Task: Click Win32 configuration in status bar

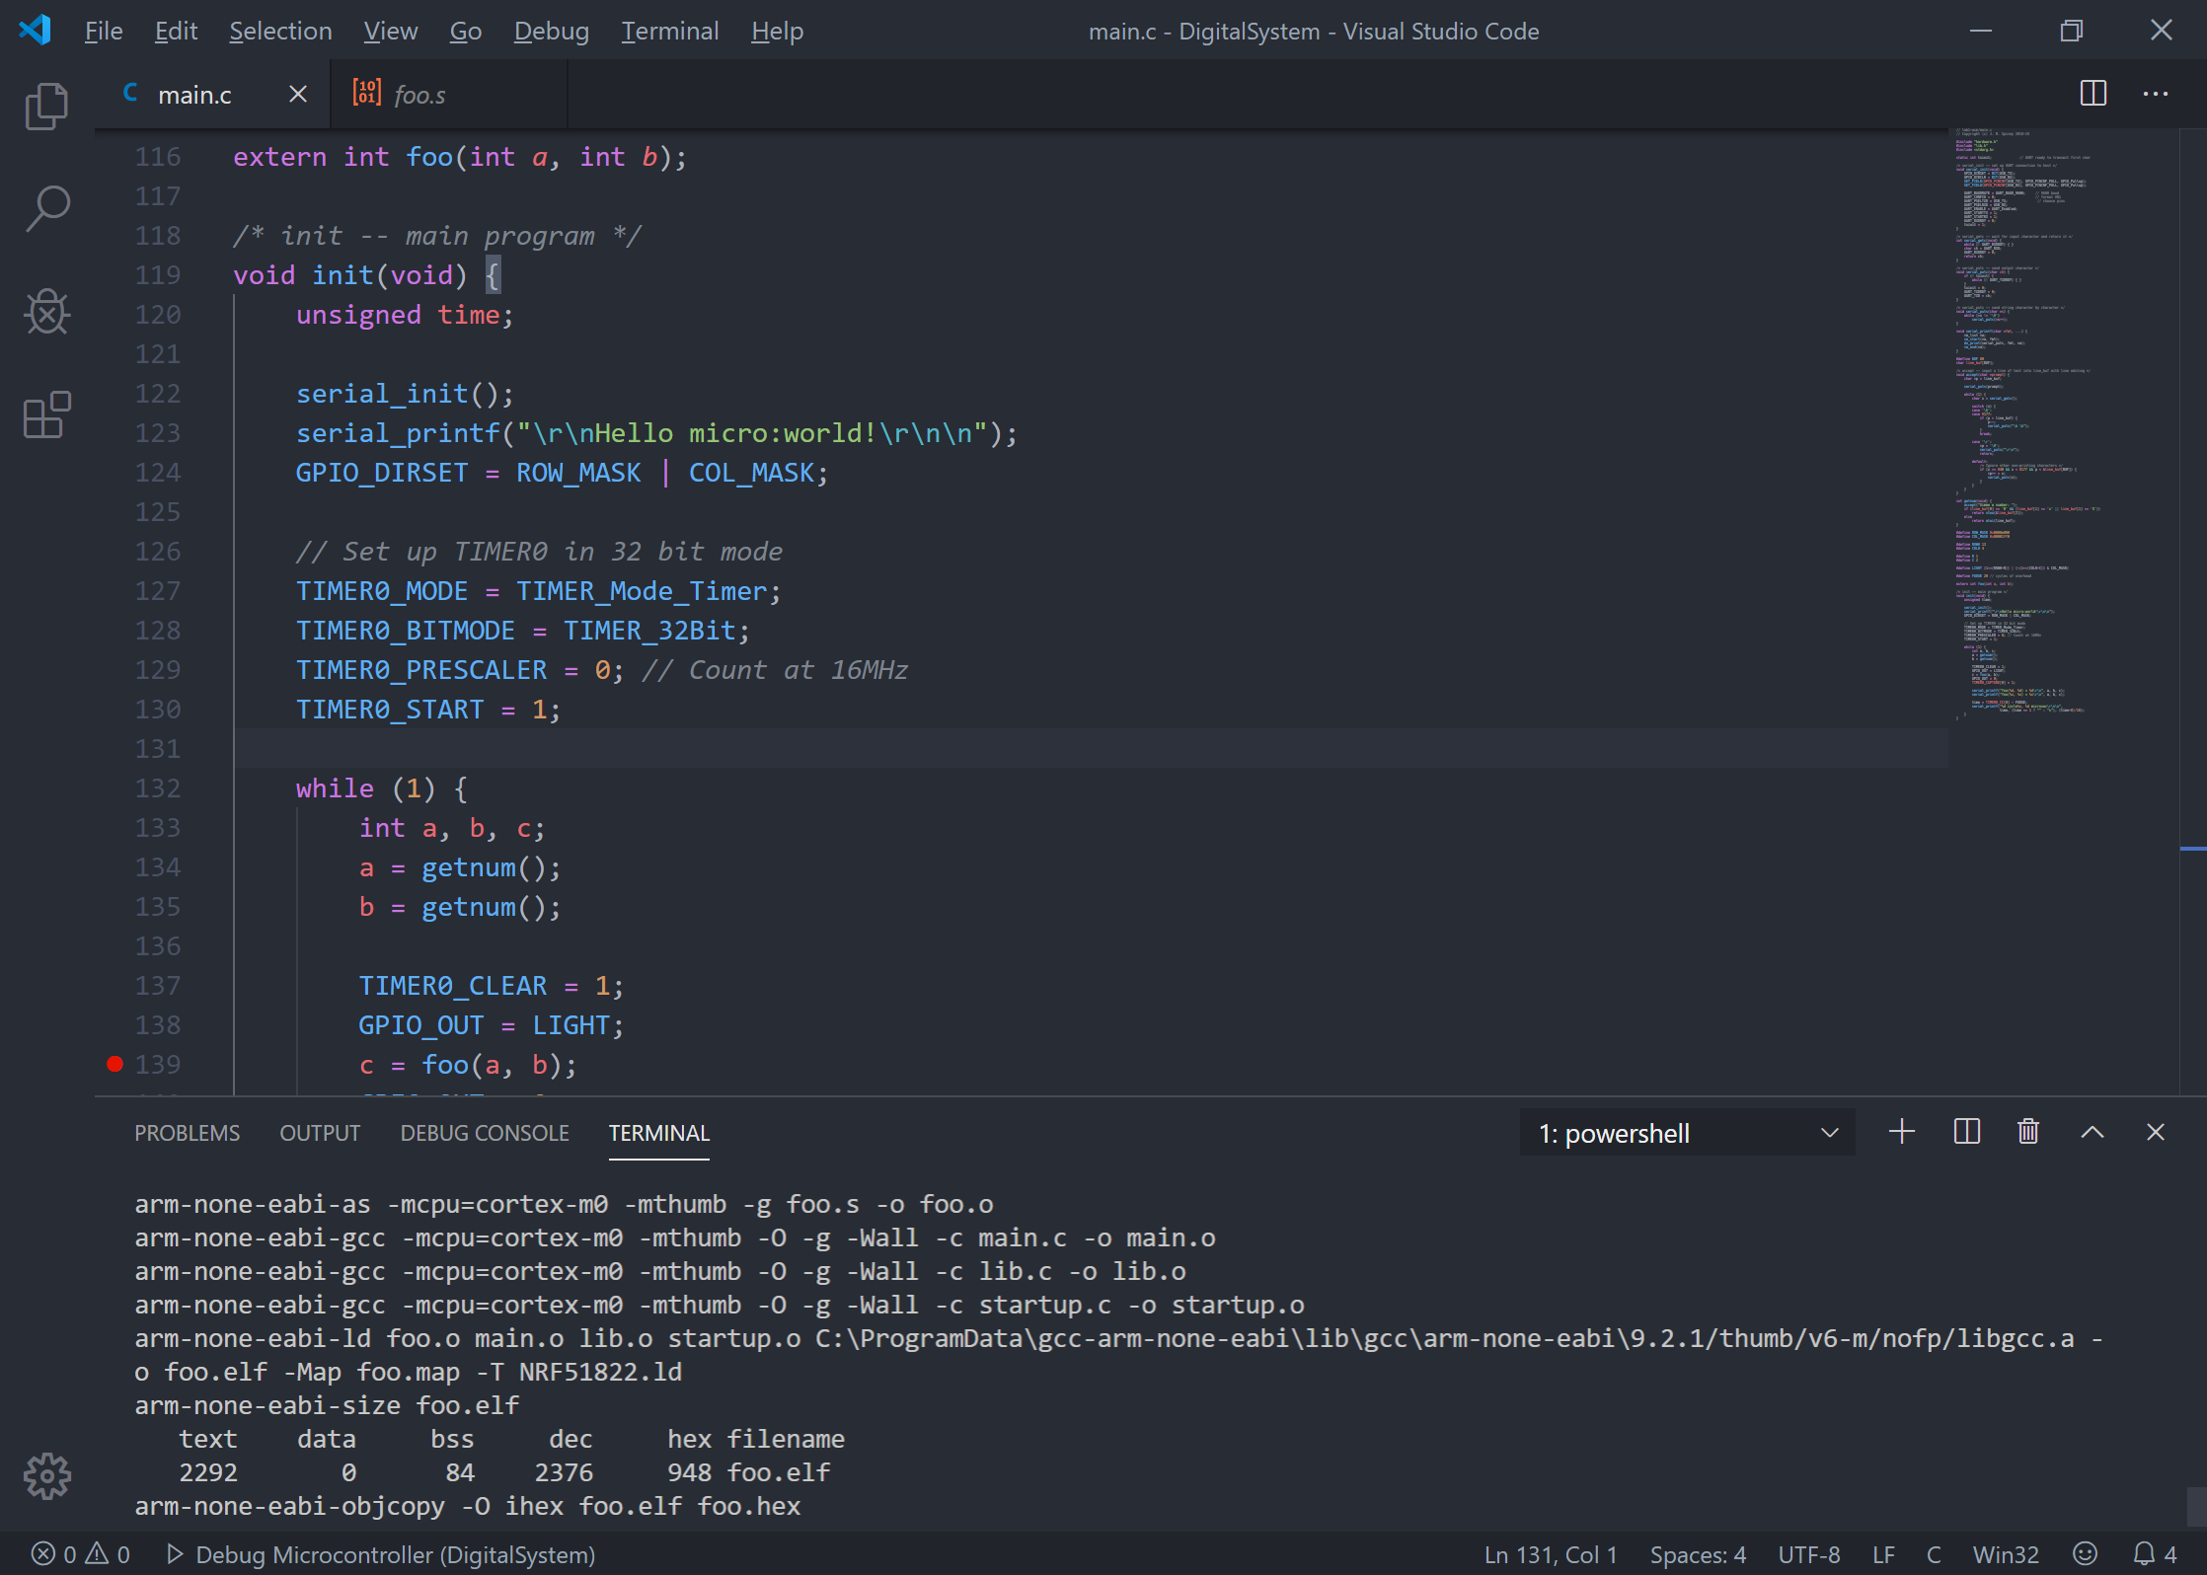Action: coord(2005,1554)
